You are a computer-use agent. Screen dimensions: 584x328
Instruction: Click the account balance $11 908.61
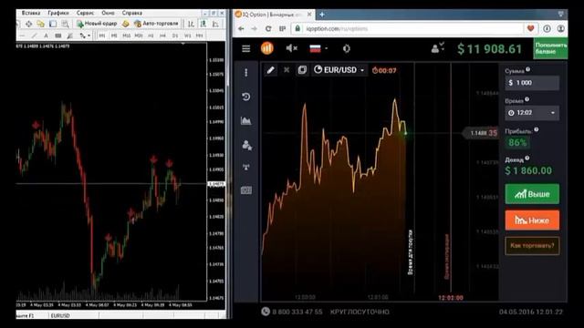point(489,48)
